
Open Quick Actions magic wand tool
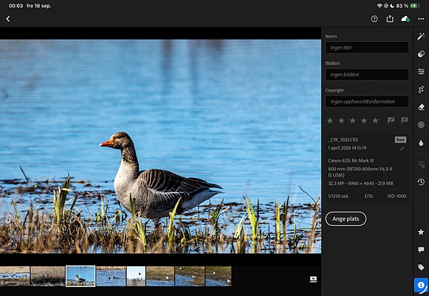tap(421, 36)
